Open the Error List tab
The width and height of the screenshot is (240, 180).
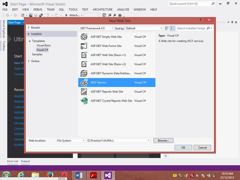[13, 161]
